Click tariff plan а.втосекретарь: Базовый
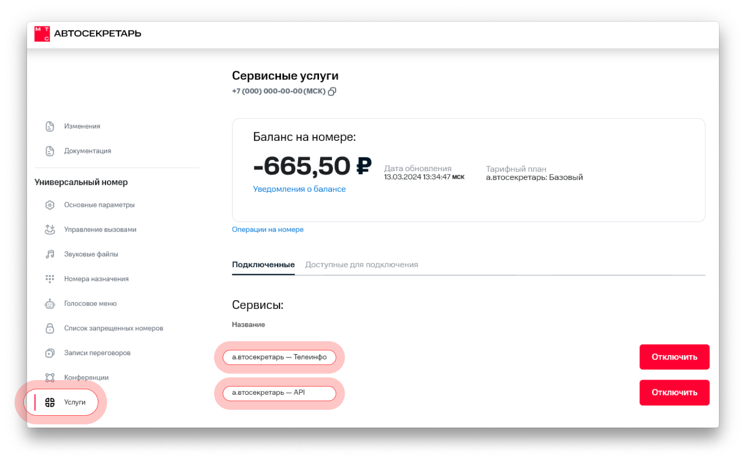Image resolution: width=746 pixels, height=460 pixels. [x=535, y=177]
